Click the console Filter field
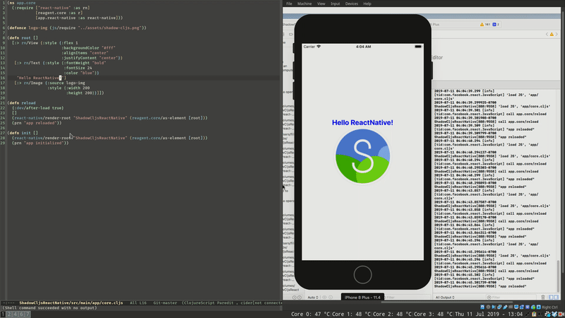 (x=511, y=298)
